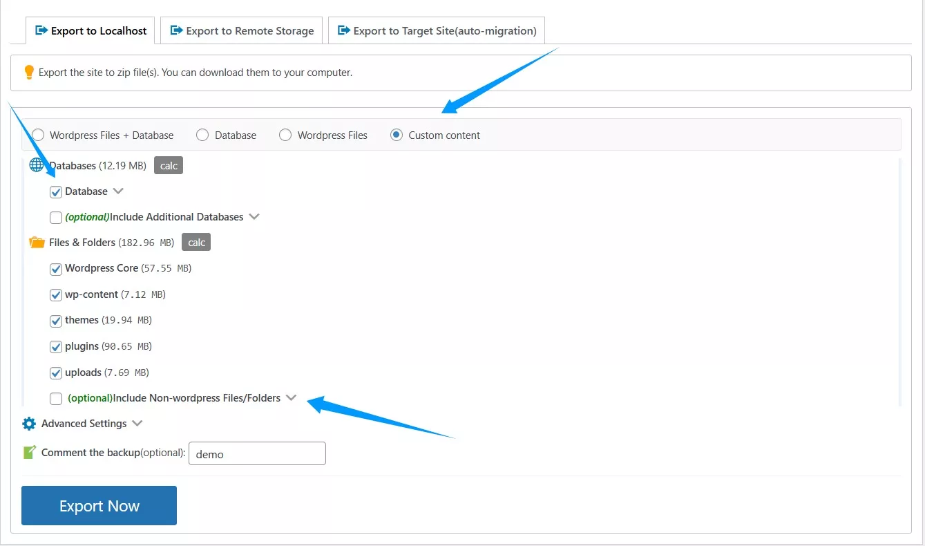
Task: Switch to Export to Remote Storage tab
Action: [240, 30]
